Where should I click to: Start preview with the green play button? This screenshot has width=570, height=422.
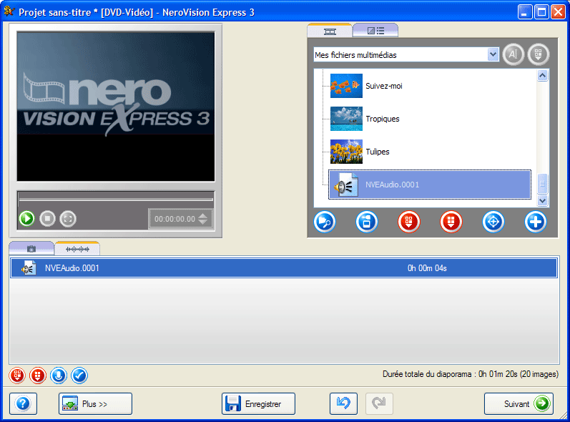[x=26, y=219]
